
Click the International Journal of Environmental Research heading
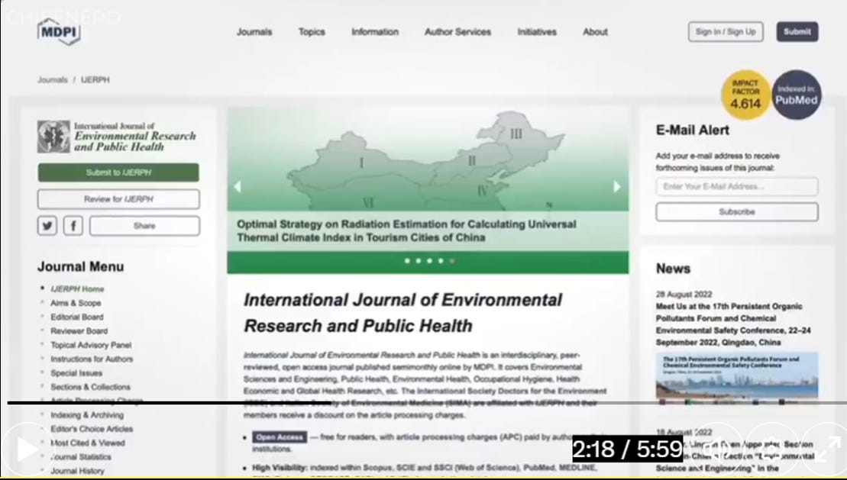403,313
